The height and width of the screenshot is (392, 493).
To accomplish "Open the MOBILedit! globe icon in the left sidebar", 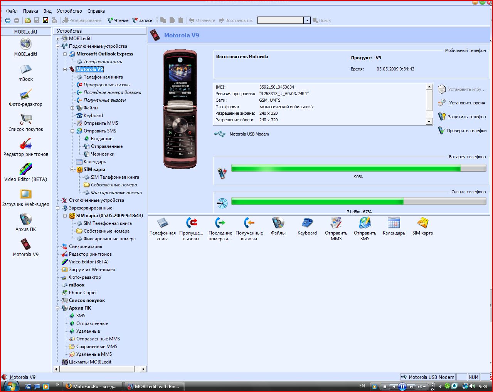I will point(25,44).
